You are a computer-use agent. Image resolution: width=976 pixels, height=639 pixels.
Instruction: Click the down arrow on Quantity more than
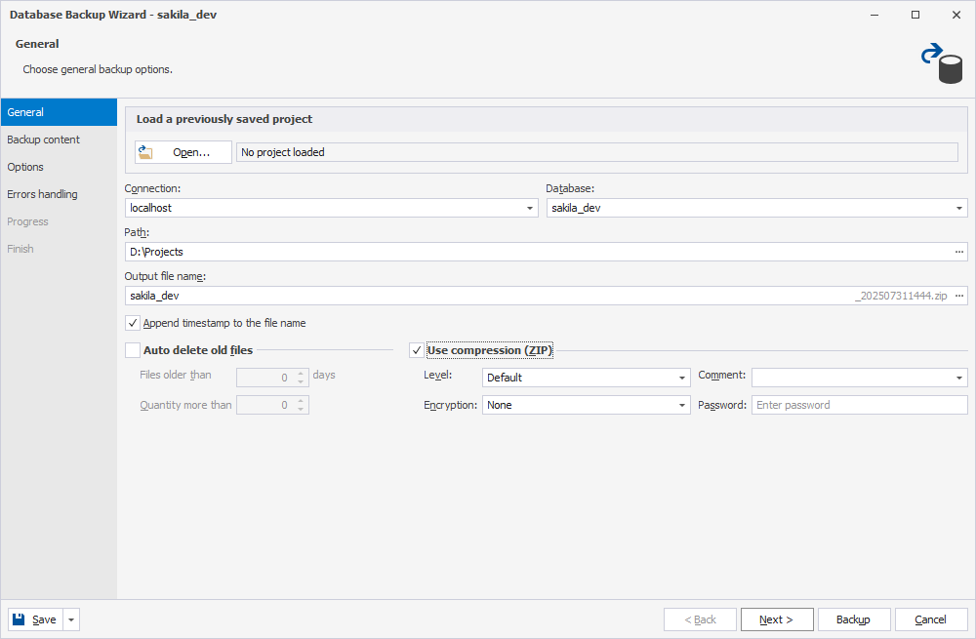[x=300, y=408]
